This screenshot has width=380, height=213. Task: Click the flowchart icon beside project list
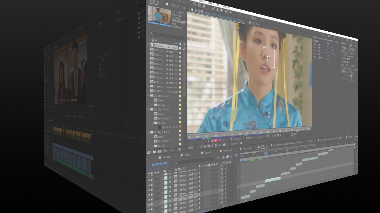tap(184, 49)
